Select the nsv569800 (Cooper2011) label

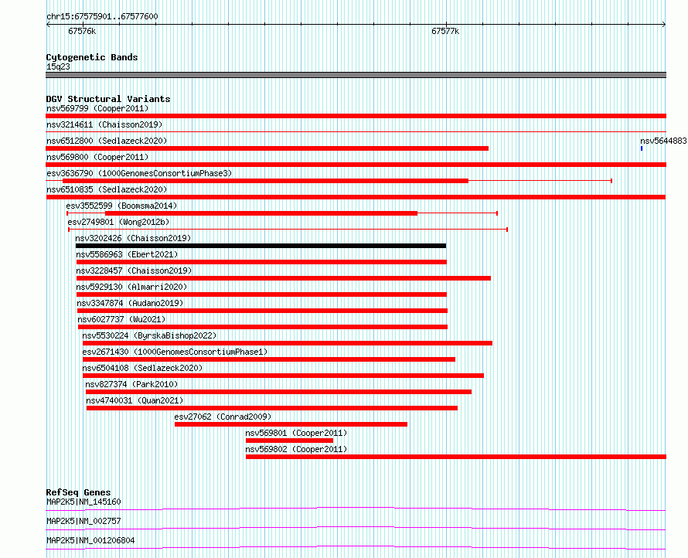[x=97, y=157]
